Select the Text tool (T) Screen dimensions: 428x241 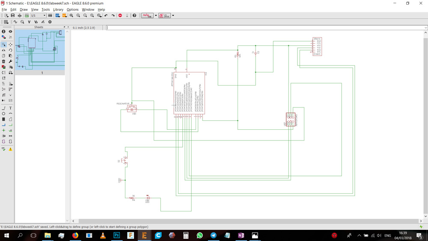(x=10, y=108)
